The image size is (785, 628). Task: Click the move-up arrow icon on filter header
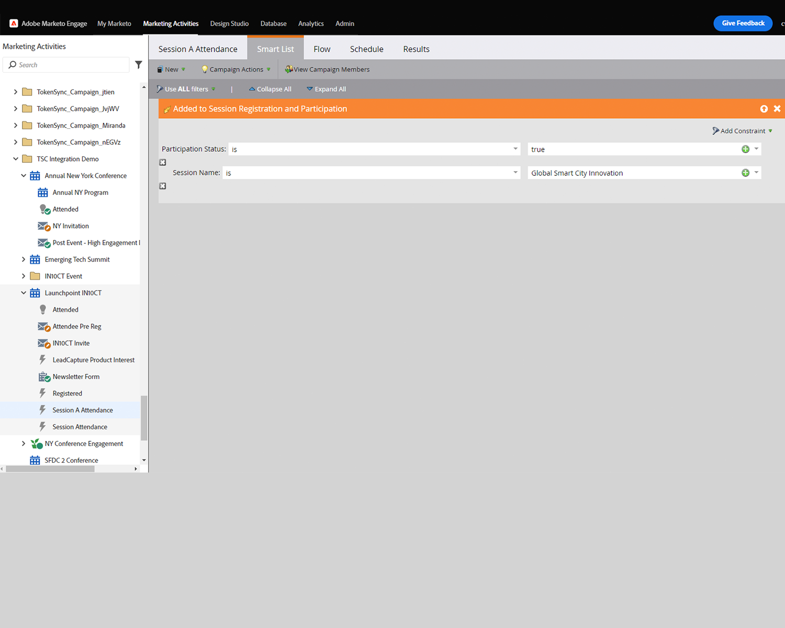[x=764, y=109]
